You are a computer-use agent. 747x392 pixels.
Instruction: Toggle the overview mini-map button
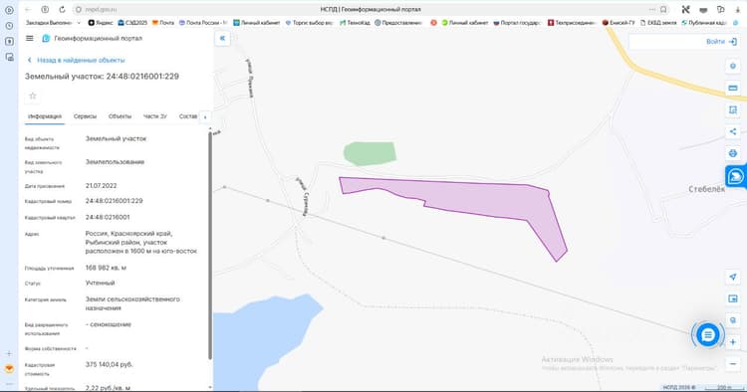pos(733,298)
